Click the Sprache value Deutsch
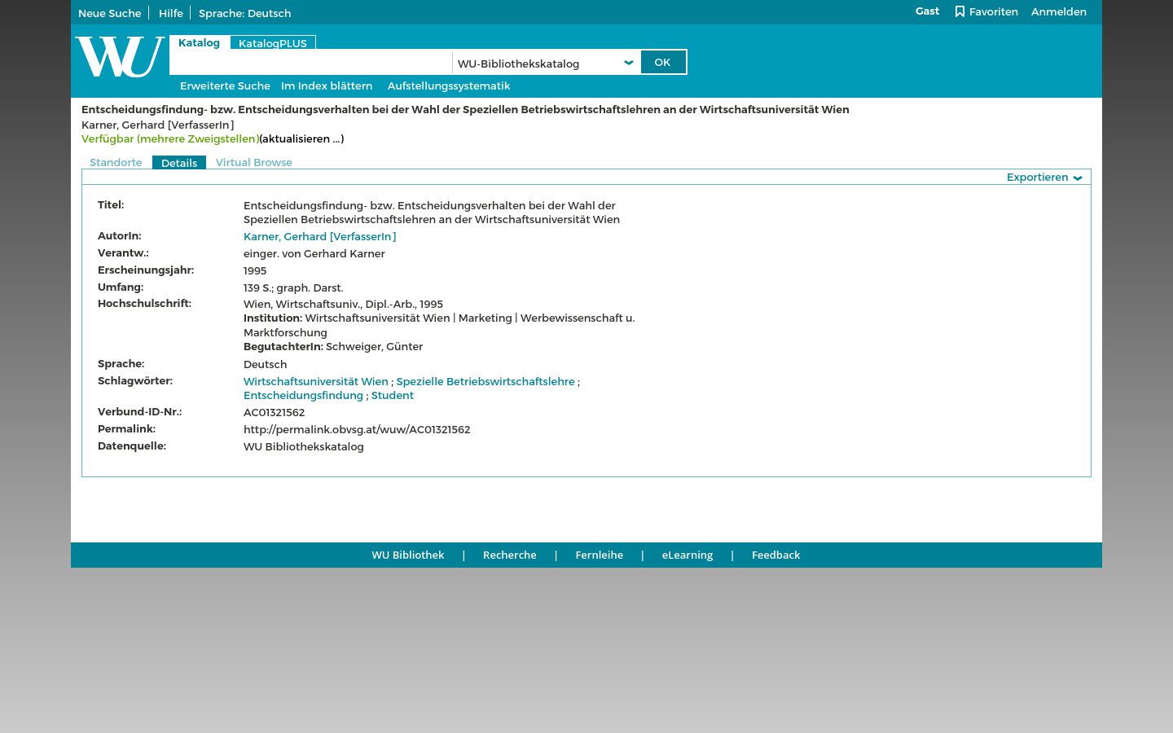 266,364
